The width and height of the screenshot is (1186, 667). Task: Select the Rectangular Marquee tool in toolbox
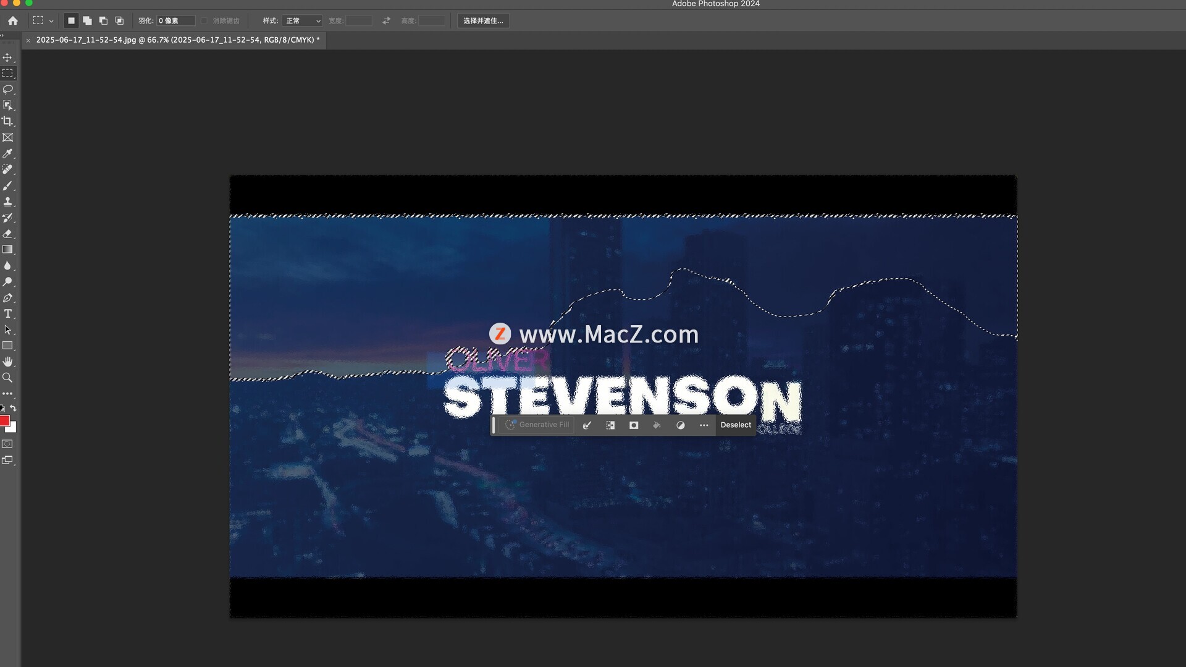click(x=7, y=74)
